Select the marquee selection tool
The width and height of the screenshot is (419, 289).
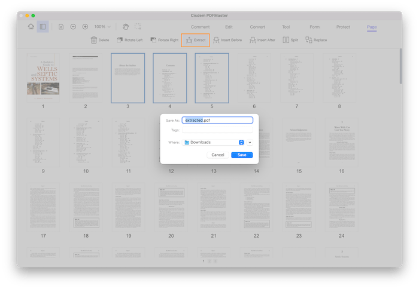(138, 27)
